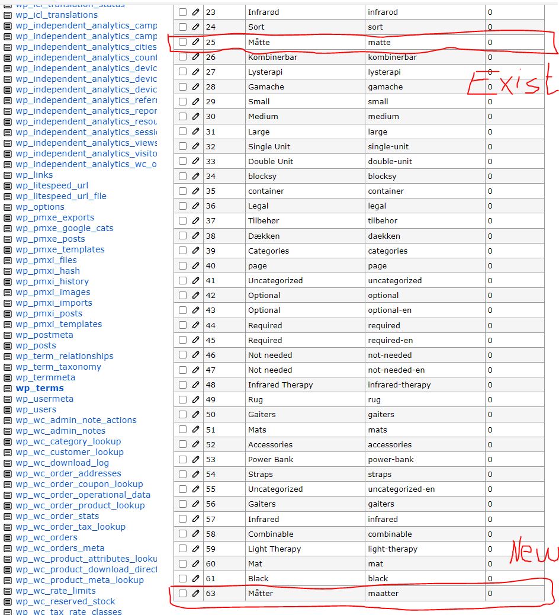
Task: Click the slug cell 'maatter'
Action: coord(425,593)
